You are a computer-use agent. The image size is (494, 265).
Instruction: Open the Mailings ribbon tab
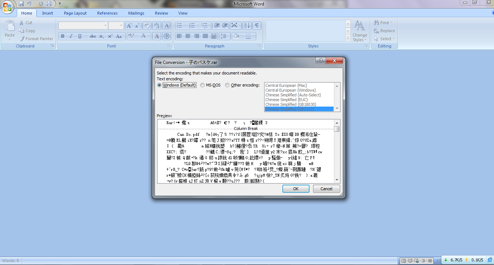[x=136, y=13]
